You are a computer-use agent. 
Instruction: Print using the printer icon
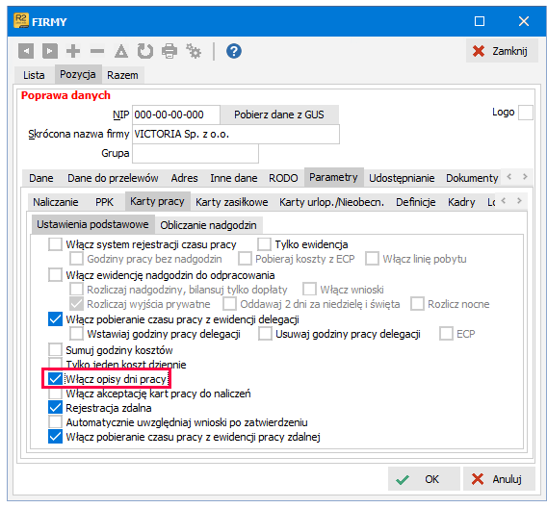coord(169,51)
